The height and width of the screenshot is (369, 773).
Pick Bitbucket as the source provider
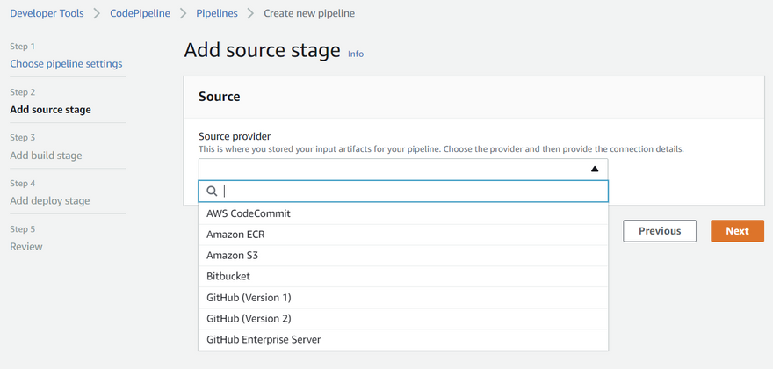click(228, 277)
